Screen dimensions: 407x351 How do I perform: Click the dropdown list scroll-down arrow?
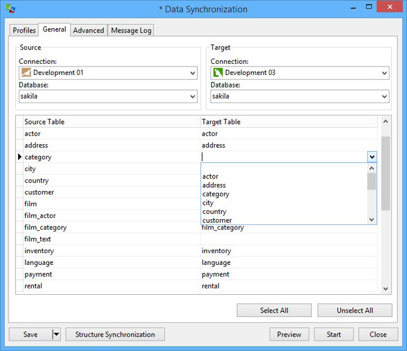tap(372, 220)
